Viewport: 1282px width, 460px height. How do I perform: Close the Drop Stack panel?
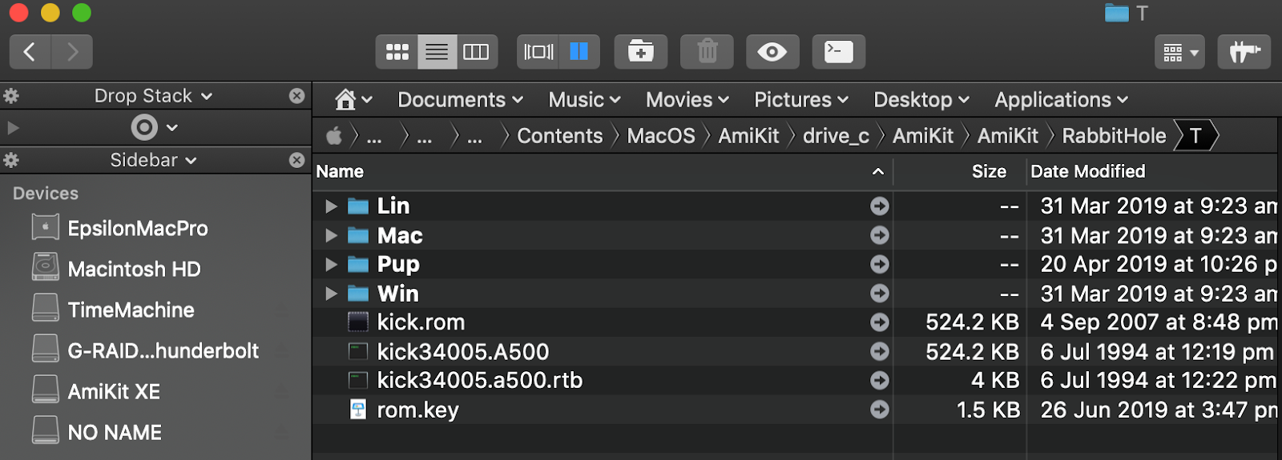[x=296, y=96]
